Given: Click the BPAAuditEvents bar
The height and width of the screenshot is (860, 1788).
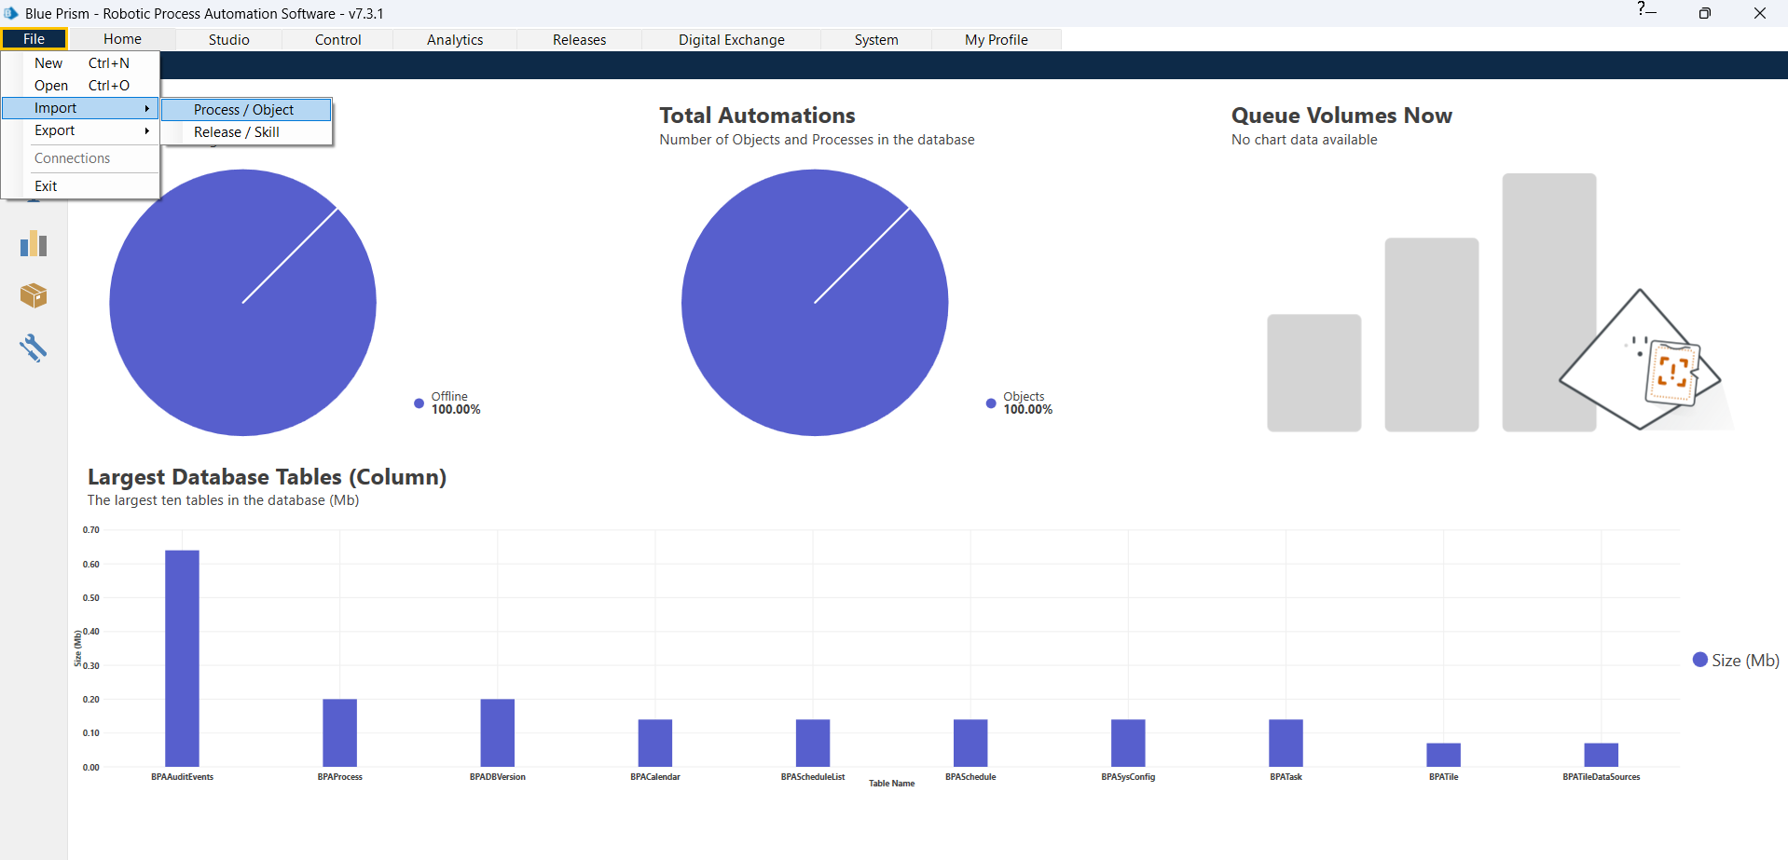Looking at the screenshot, I should pyautogui.click(x=182, y=659).
